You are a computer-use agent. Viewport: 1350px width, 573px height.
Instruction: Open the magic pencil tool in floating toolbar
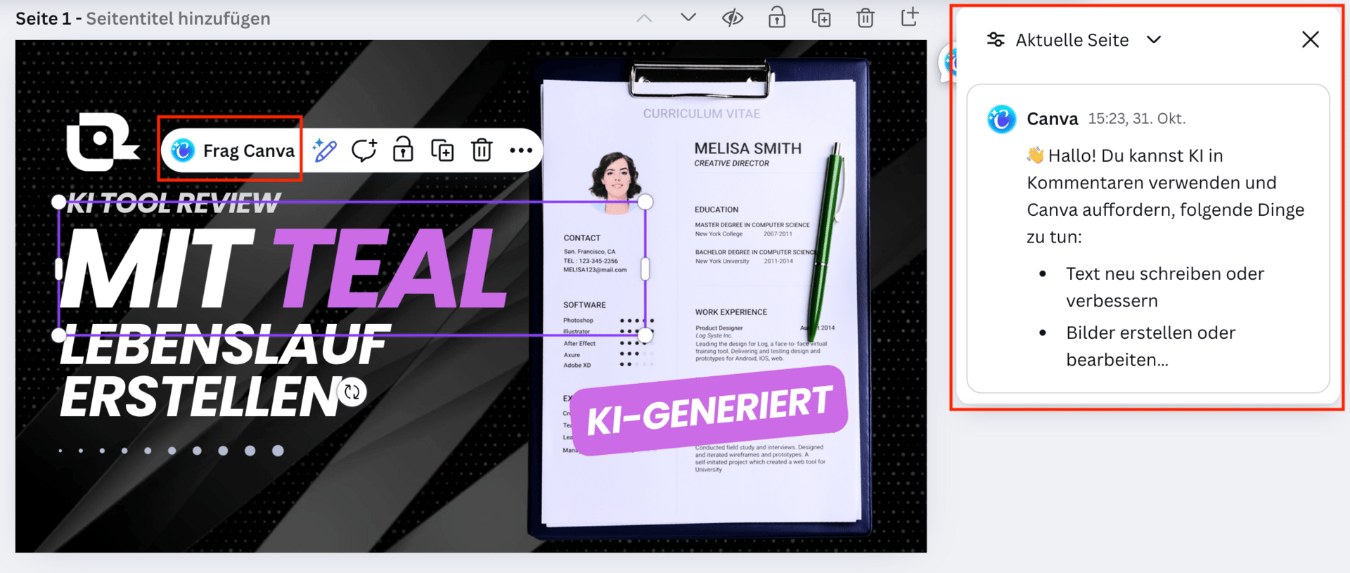pyautogui.click(x=325, y=150)
